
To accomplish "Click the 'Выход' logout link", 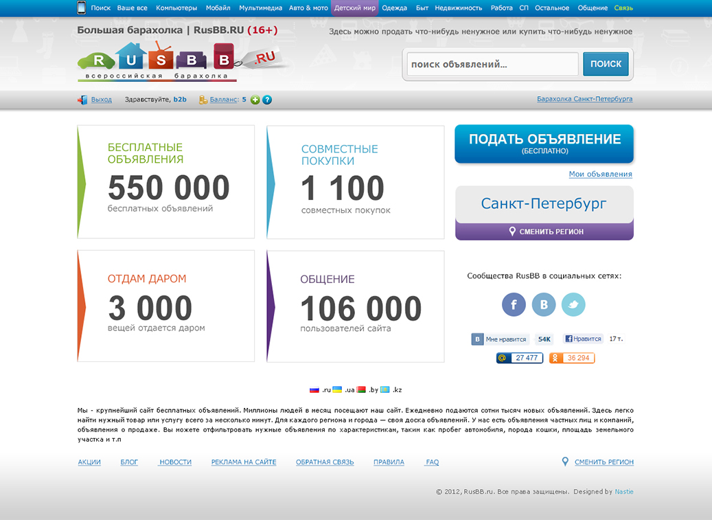I will (101, 100).
